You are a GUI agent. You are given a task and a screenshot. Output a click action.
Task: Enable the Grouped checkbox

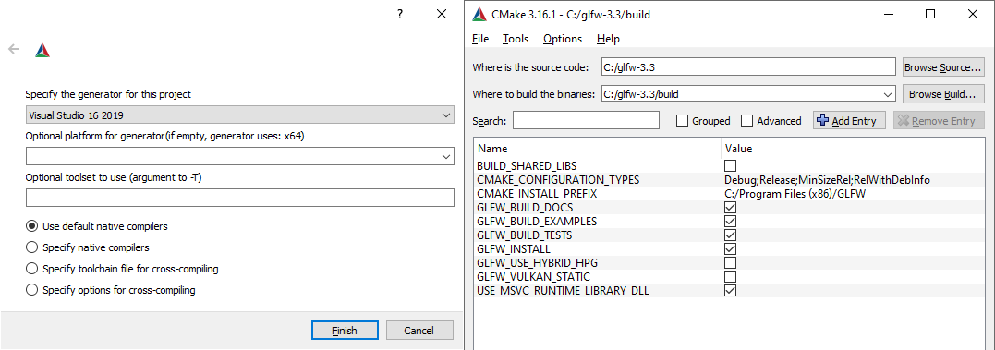click(682, 120)
